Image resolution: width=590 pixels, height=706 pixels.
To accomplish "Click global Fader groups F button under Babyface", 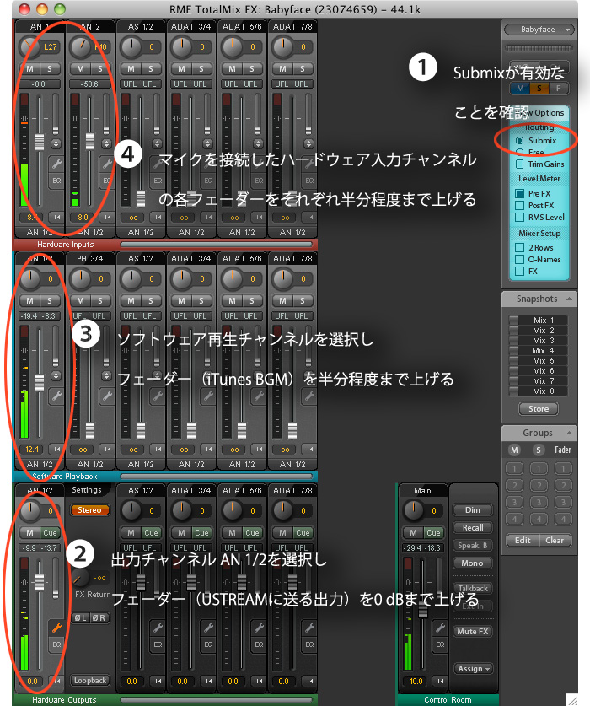I will click(559, 89).
